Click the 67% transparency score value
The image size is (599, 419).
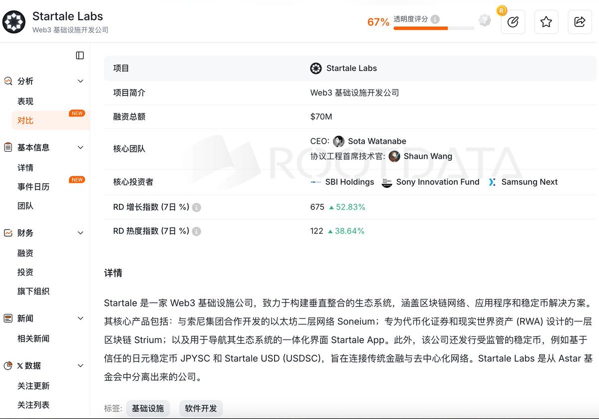pyautogui.click(x=378, y=22)
